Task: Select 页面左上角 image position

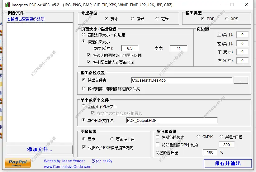Action: coord(112,139)
